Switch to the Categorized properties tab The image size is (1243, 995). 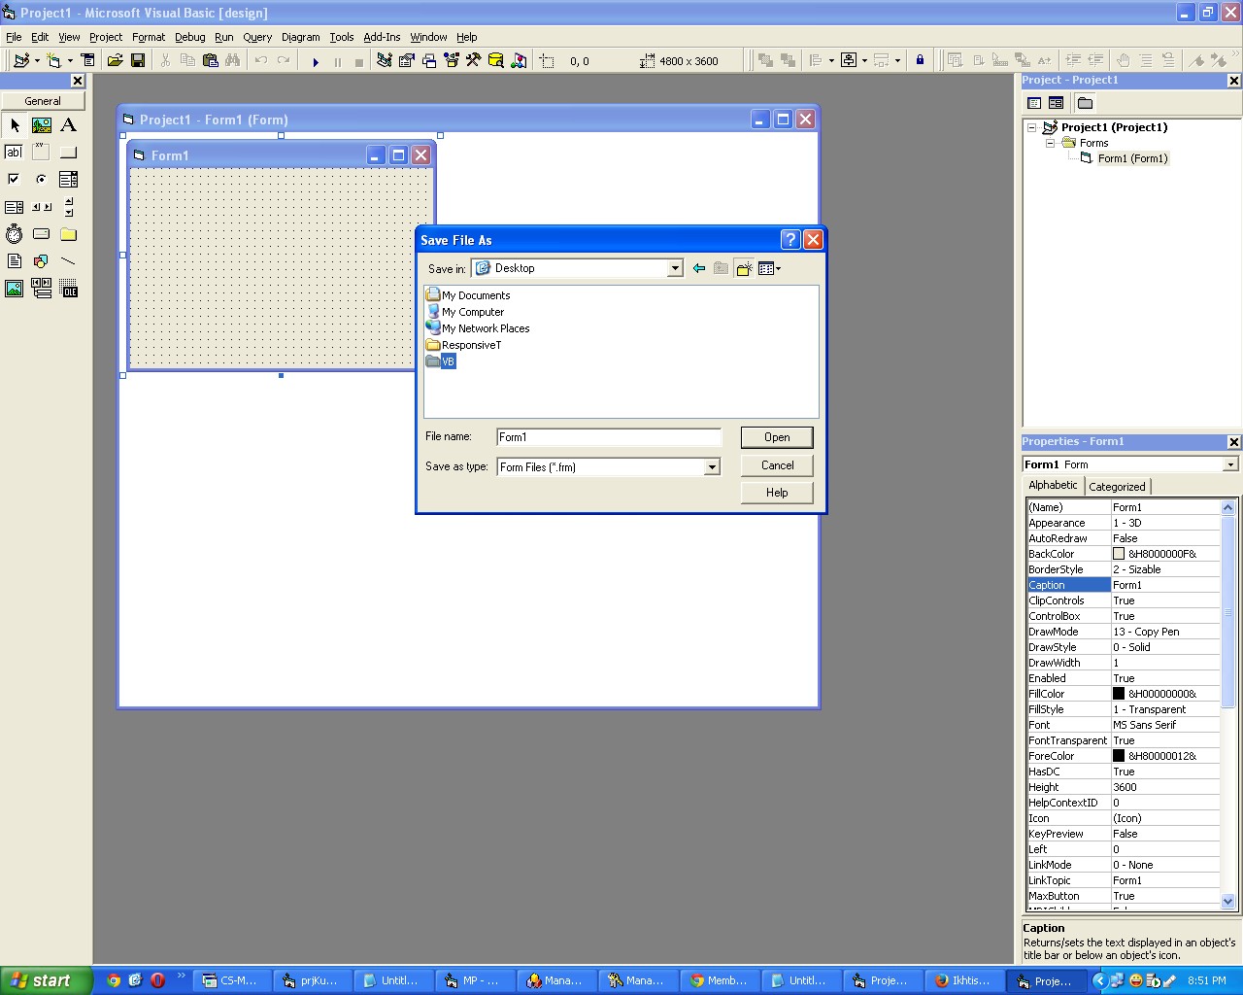[1118, 486]
